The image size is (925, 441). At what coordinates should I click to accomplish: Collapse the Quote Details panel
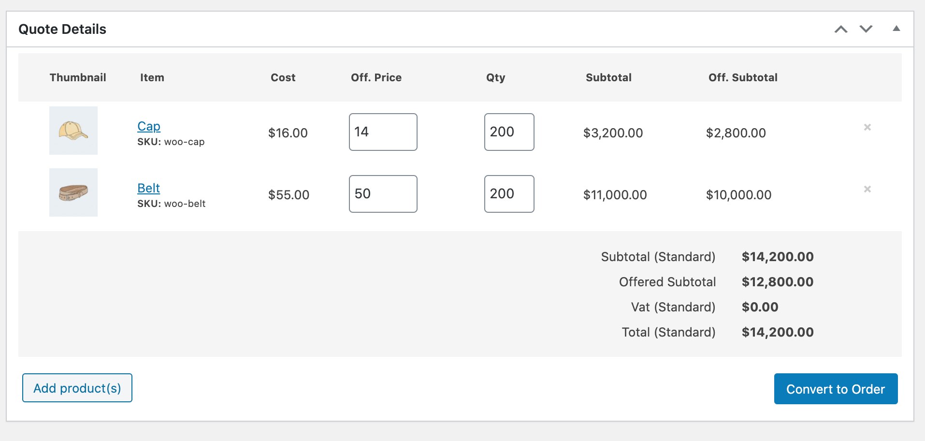pyautogui.click(x=896, y=29)
